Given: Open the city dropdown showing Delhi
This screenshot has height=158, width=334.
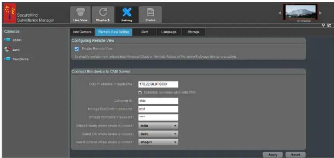Looking at the screenshot, I should [158, 134].
